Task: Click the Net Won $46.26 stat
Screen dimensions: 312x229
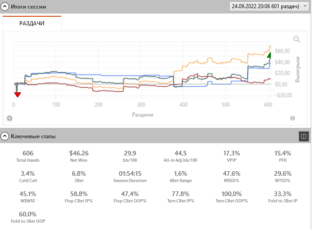Action: point(79,156)
